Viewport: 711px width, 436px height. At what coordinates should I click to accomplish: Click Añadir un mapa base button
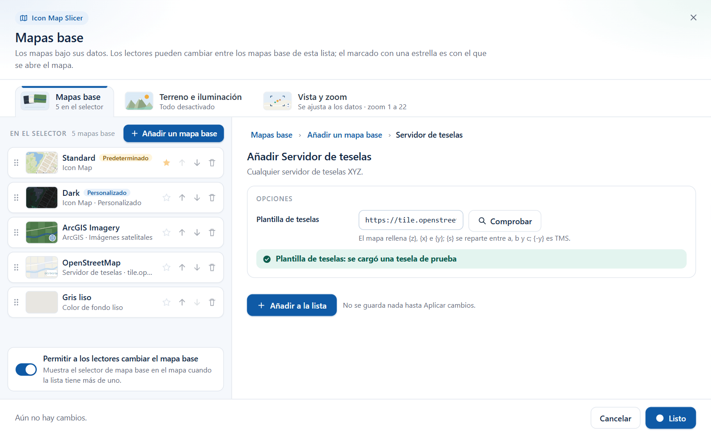click(174, 134)
